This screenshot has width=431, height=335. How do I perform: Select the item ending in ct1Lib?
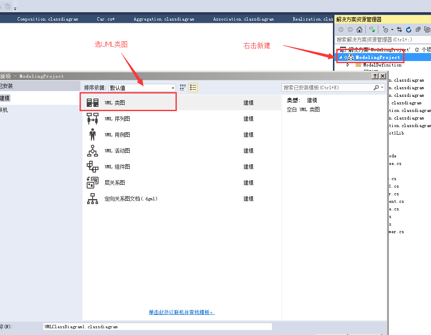tap(396, 133)
